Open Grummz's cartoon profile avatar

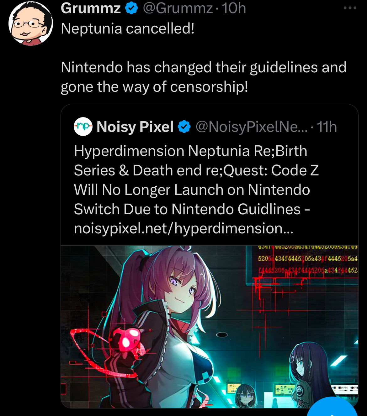point(31,24)
